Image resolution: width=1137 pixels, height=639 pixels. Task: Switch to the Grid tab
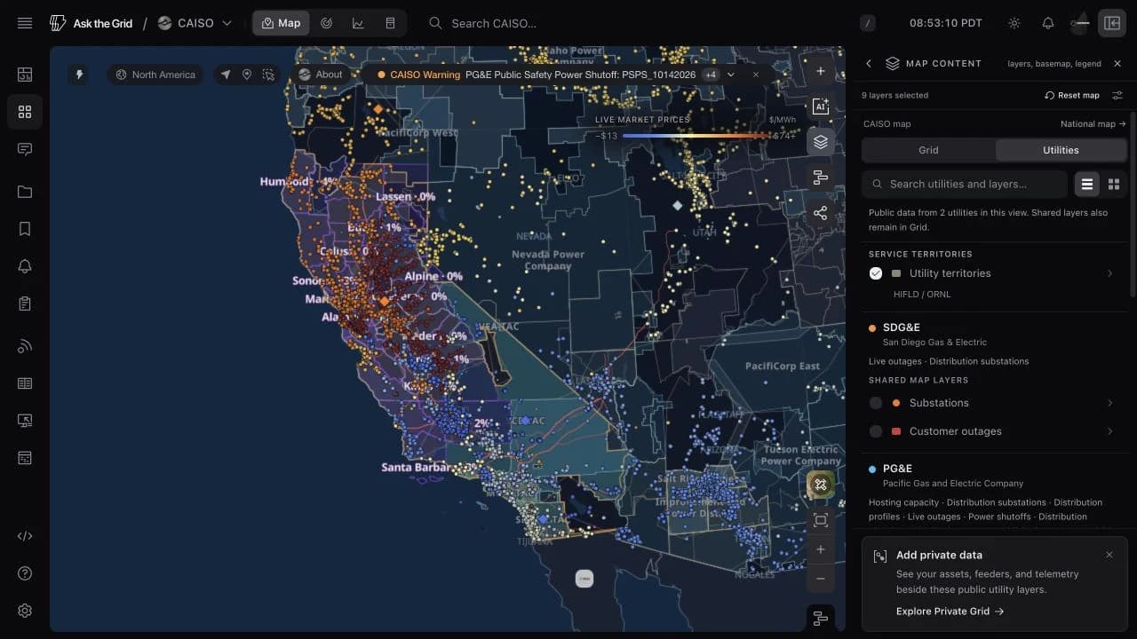click(x=928, y=150)
